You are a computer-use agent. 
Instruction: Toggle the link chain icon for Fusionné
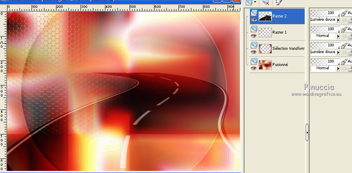[344, 61]
